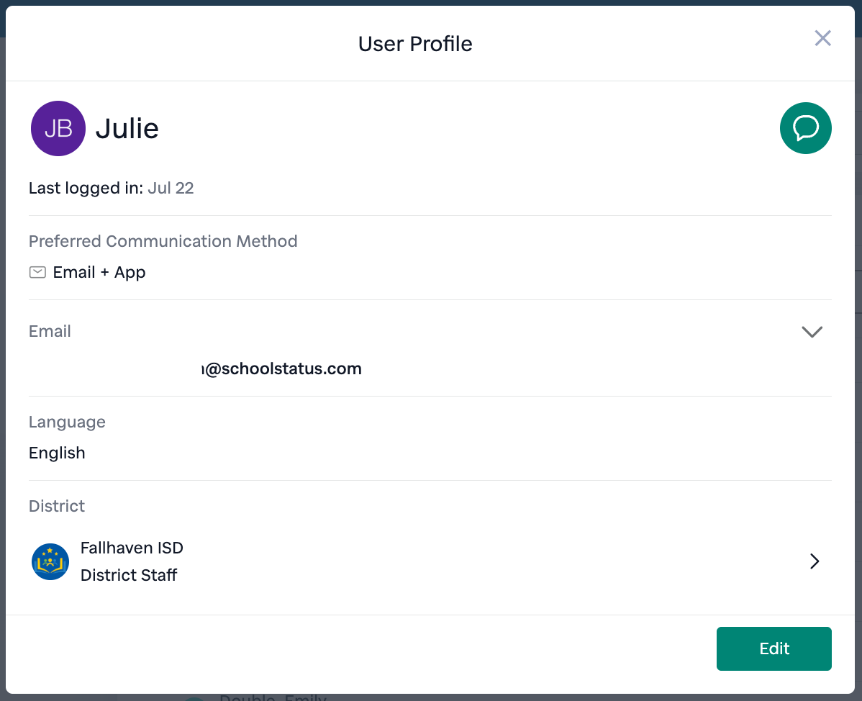Screen dimensions: 862x701
Task: Click the schoolstatus.com email address
Action: coord(282,369)
